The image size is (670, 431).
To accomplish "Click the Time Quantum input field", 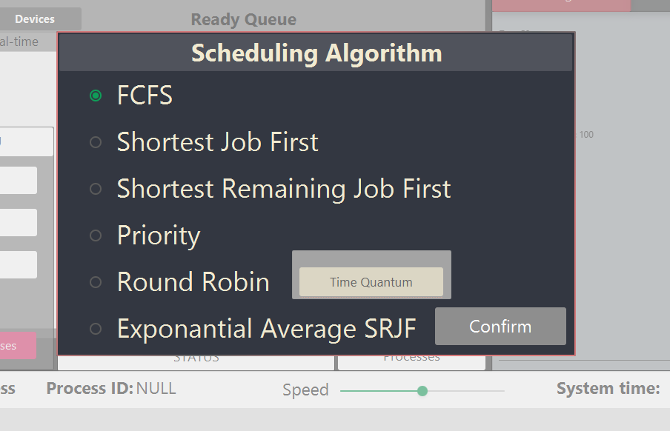I will pos(371,282).
